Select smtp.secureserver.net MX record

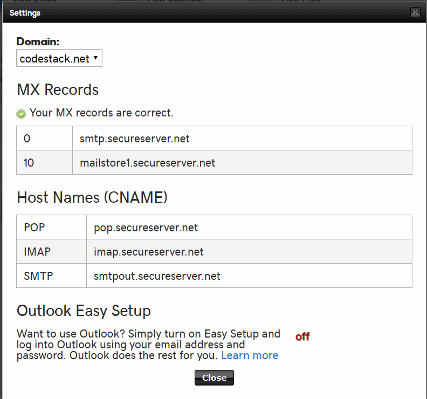(135, 139)
